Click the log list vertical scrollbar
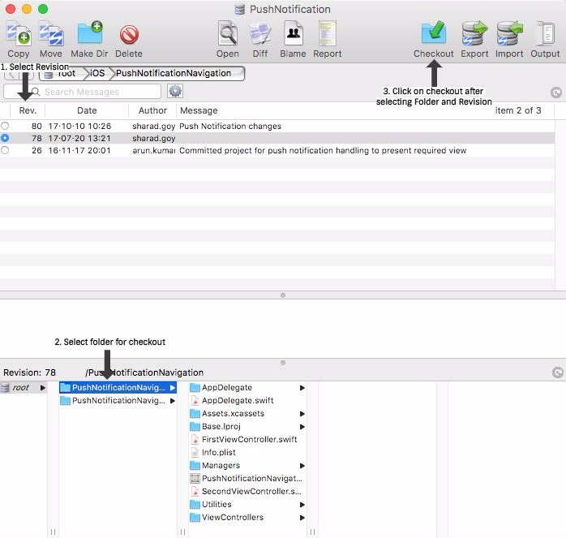 [x=560, y=203]
